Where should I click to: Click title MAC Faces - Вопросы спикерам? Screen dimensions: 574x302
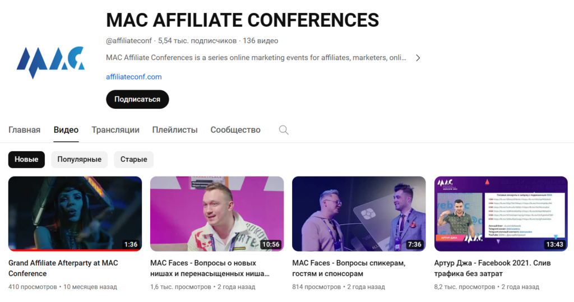tap(349, 268)
